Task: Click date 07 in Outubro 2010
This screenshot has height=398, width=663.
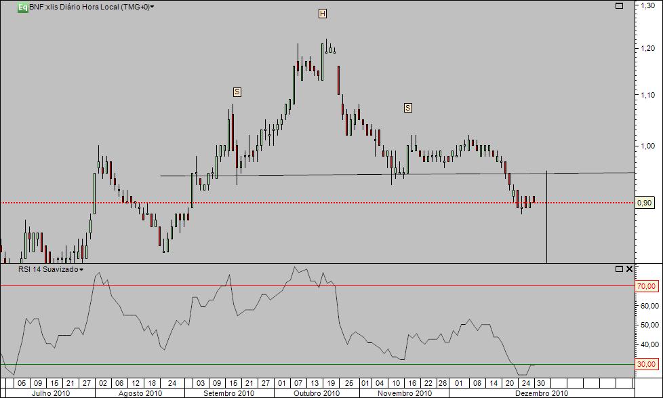Action: coord(298,383)
